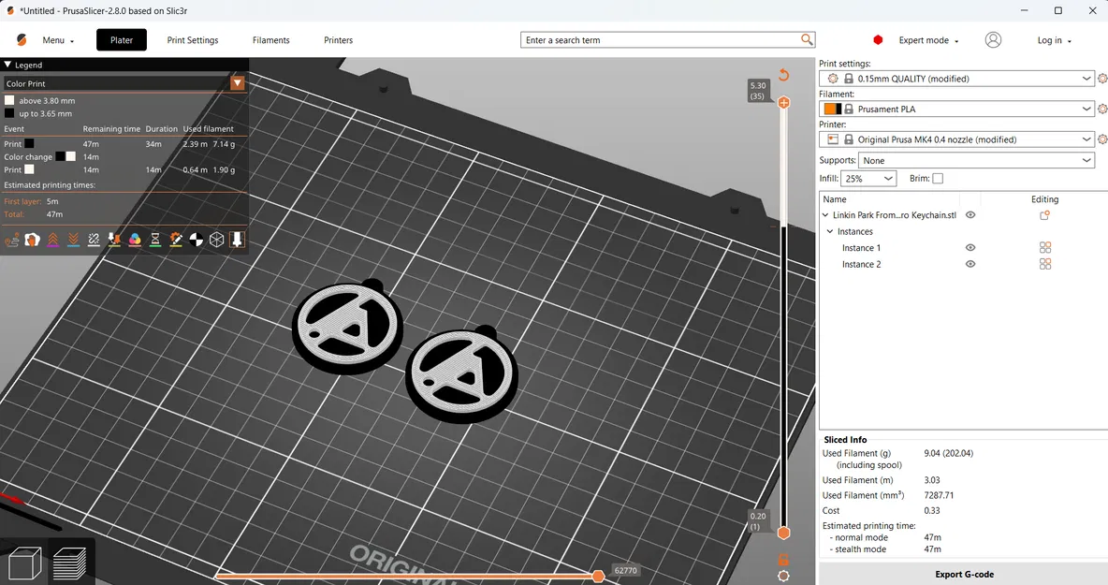This screenshot has height=585, width=1108.
Task: Hide Instance 2 via eye icon
Action: (x=970, y=264)
